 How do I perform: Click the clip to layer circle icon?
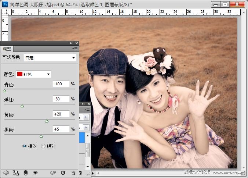pos(26,173)
